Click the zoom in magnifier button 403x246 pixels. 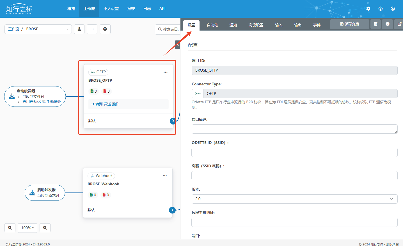tap(10, 228)
